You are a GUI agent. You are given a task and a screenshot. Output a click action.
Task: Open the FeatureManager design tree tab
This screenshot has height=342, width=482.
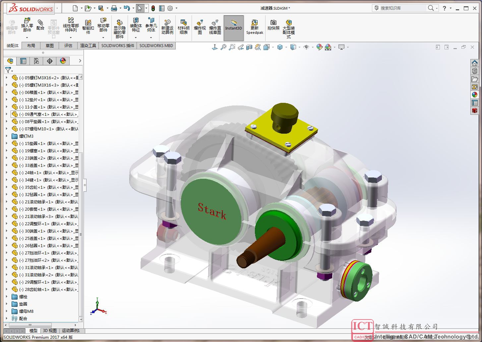tap(10, 61)
